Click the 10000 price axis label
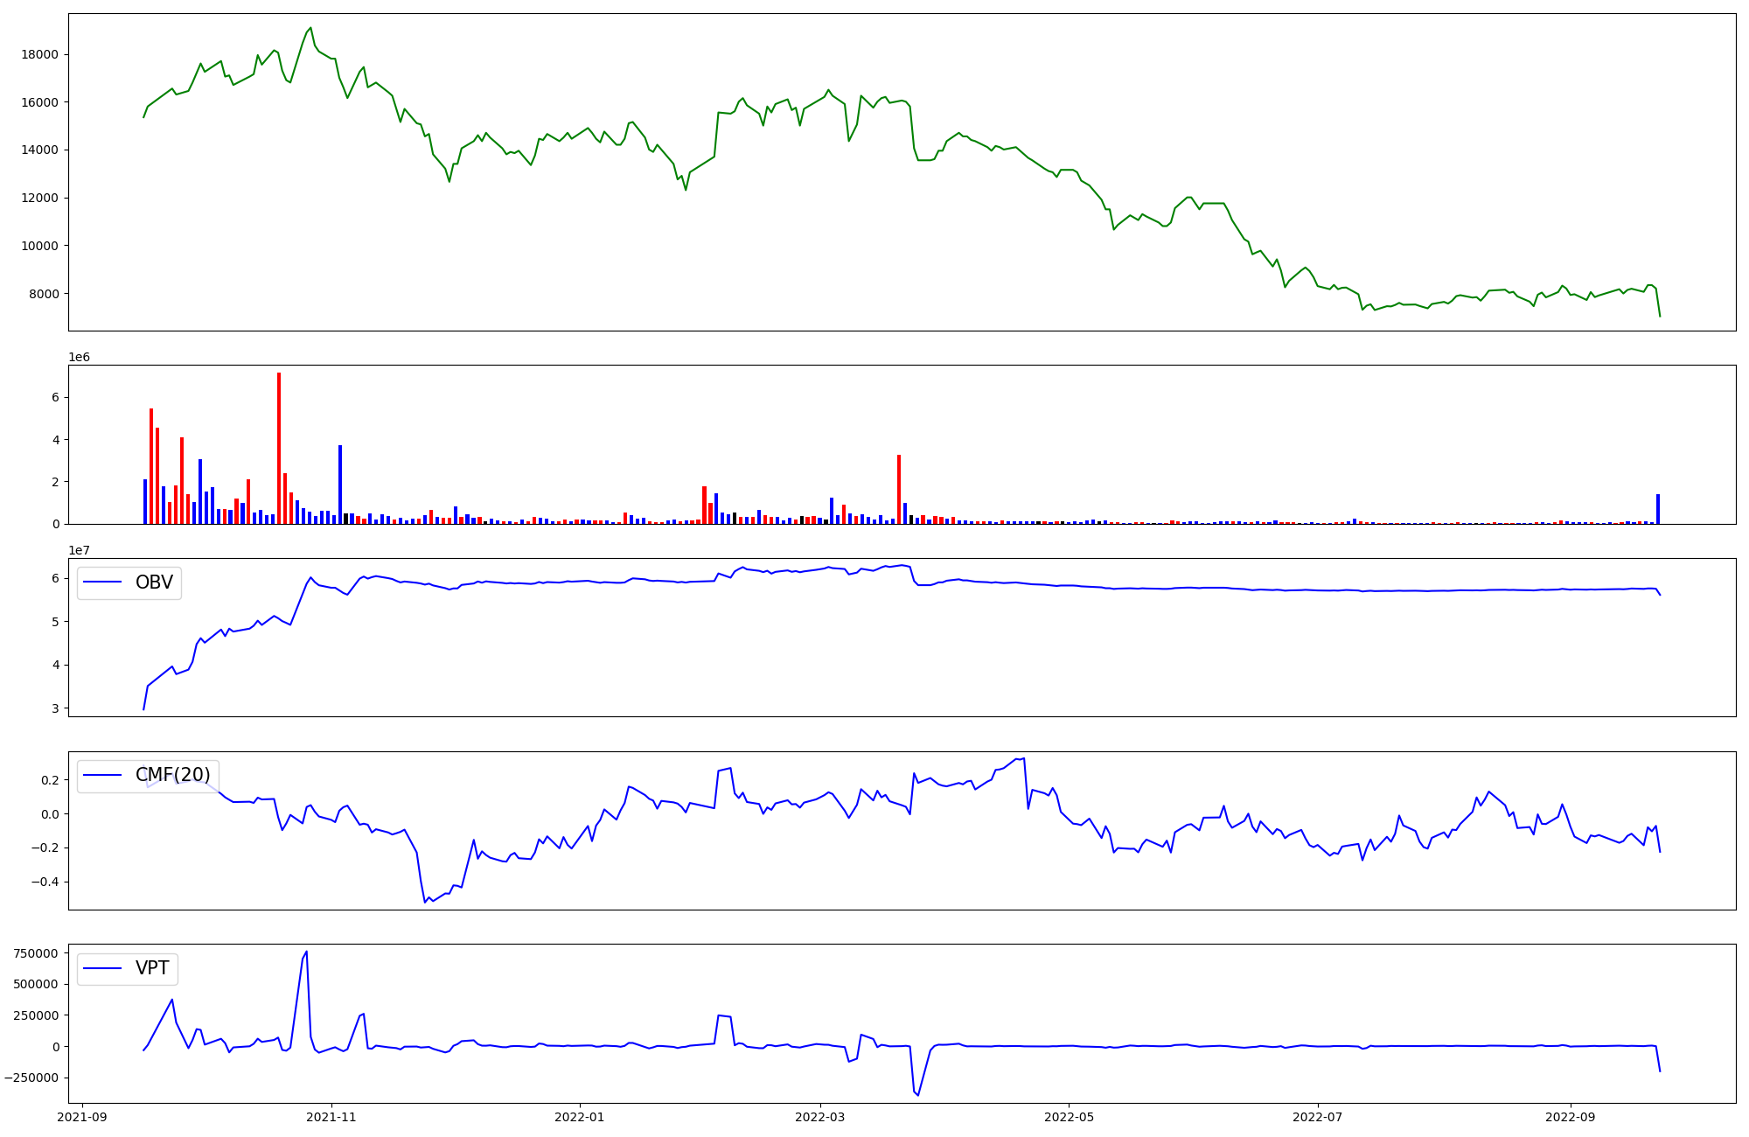Image resolution: width=1749 pixels, height=1137 pixels. pyautogui.click(x=39, y=246)
